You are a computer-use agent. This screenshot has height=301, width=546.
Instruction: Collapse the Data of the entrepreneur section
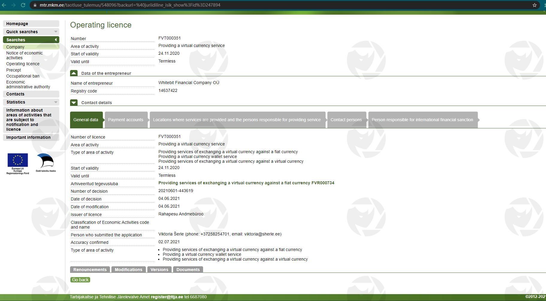[x=74, y=73]
